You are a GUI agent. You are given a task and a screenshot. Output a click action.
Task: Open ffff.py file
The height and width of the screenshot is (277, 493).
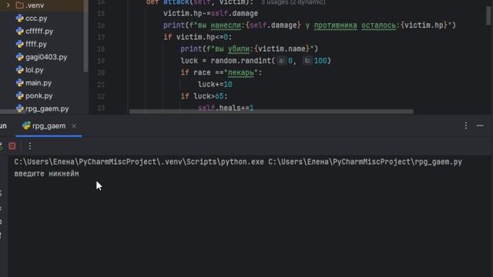(x=36, y=45)
